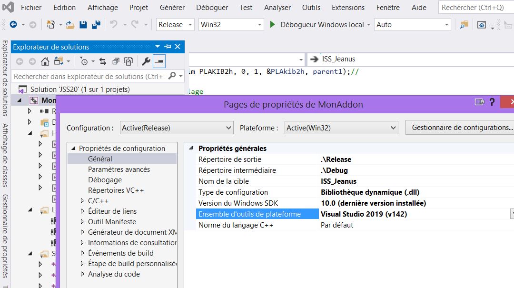This screenshot has width=514, height=288.
Task: Click the Home icon in Explorateur de solutions
Action: pyautogui.click(x=45, y=61)
